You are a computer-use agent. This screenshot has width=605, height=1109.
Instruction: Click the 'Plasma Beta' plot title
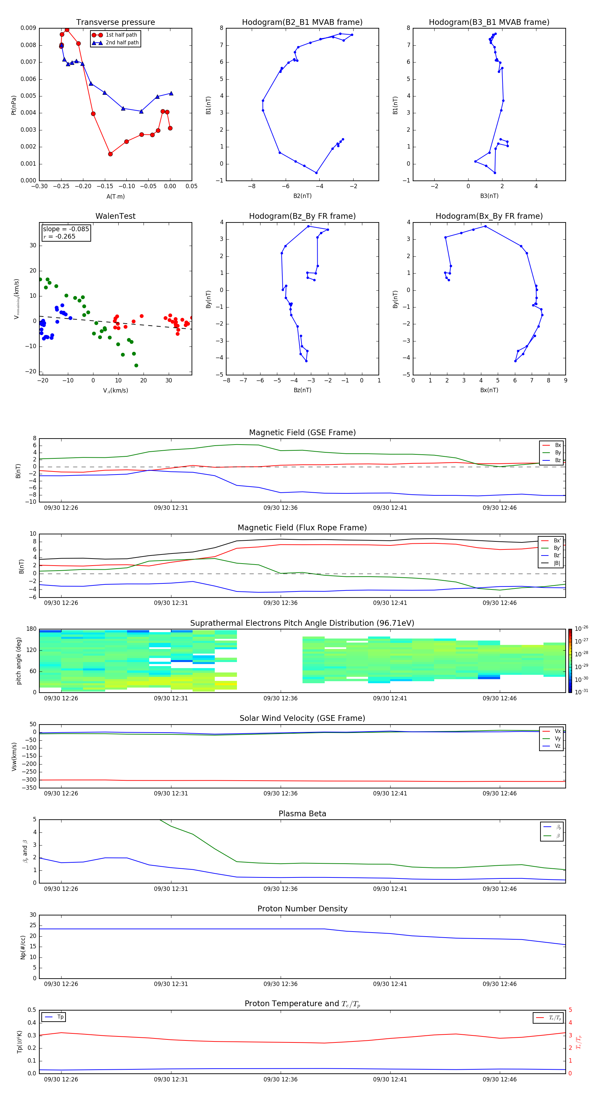pos(302,814)
